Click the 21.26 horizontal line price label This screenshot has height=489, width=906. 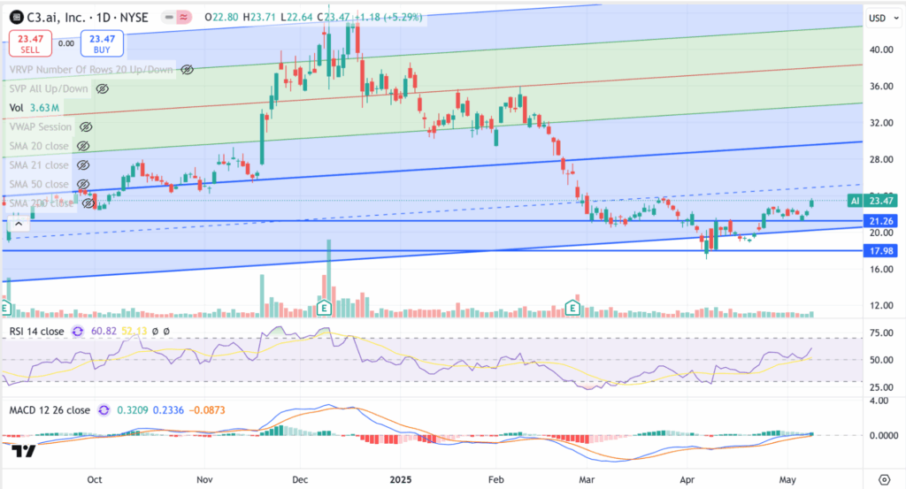(x=880, y=221)
